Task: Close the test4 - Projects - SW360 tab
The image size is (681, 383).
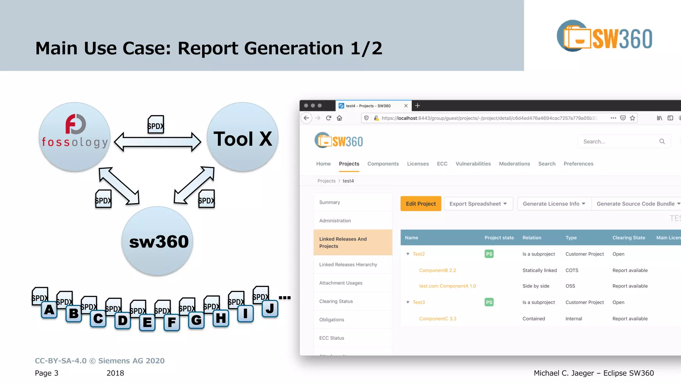Action: (x=406, y=106)
